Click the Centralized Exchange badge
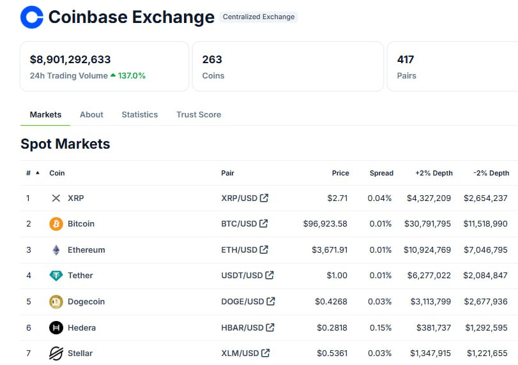 pos(259,17)
